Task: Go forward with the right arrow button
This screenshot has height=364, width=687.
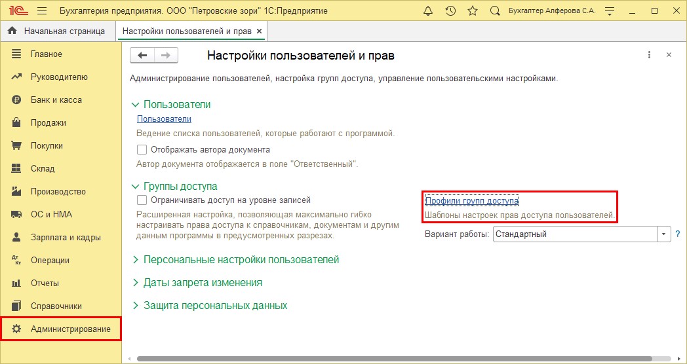Action: click(166, 55)
